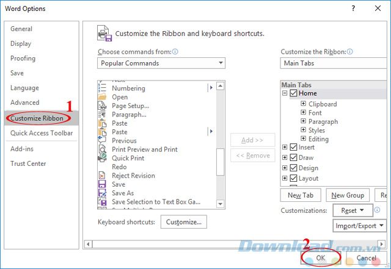The image size is (391, 269).
Task: Confirm with the OK button
Action: tap(321, 258)
